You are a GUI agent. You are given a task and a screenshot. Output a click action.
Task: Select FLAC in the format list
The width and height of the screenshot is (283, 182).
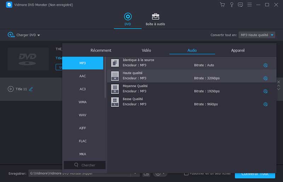click(82, 141)
